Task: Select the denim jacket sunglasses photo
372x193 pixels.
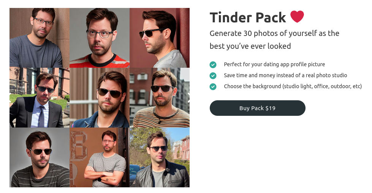Action: (x=100, y=98)
